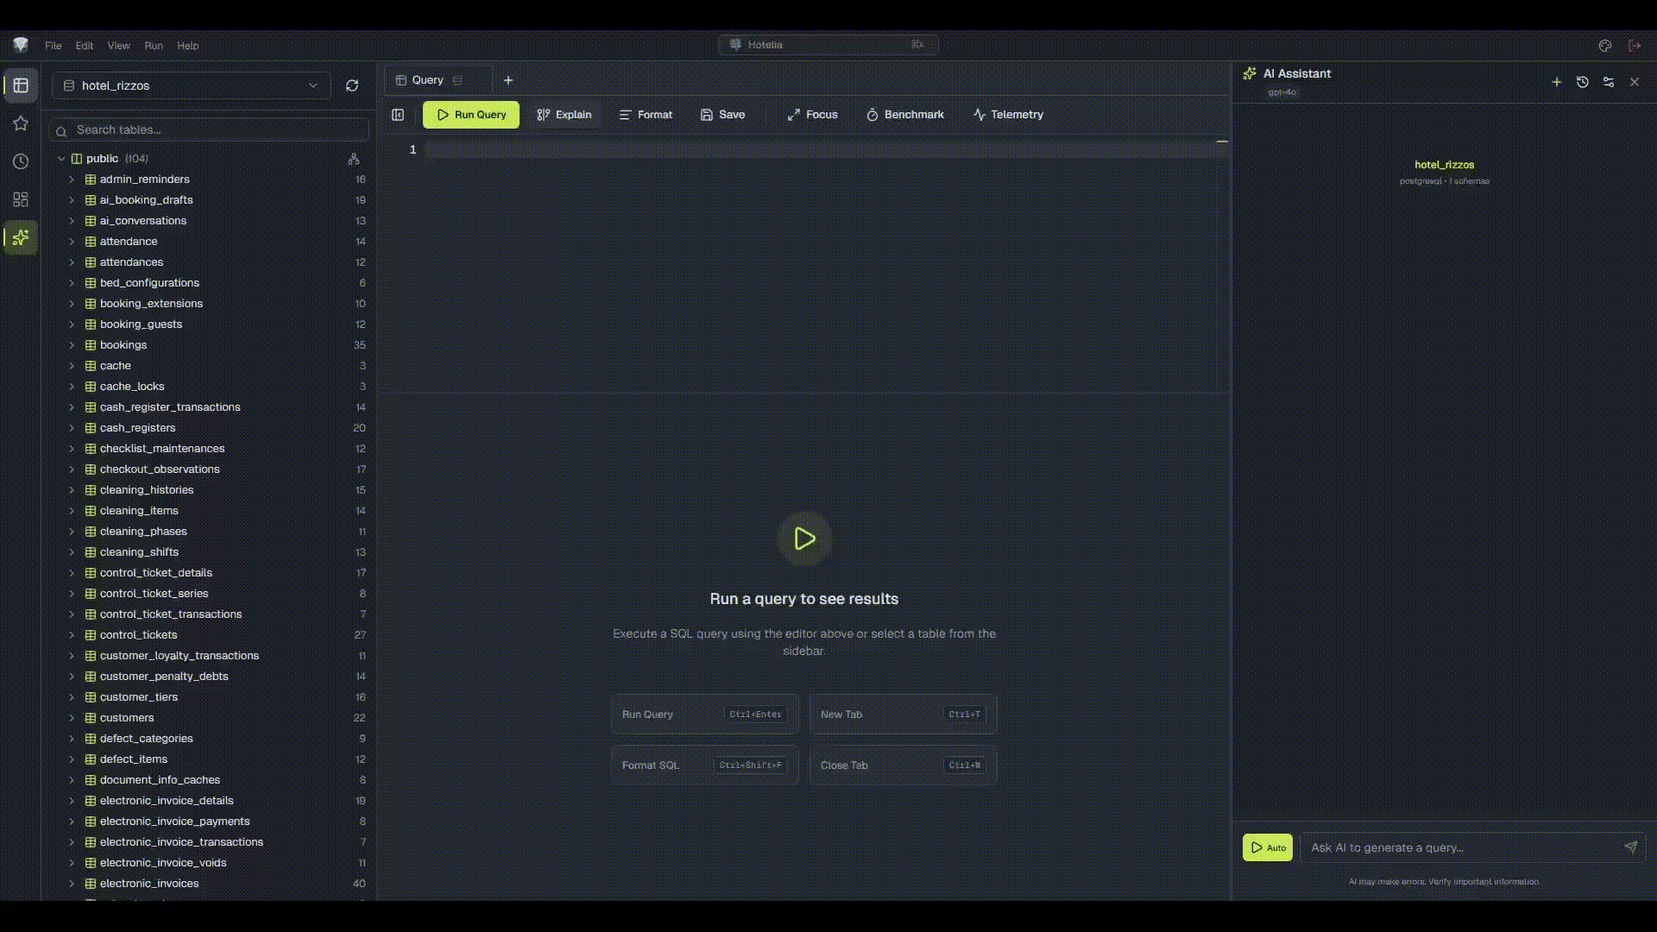Image resolution: width=1657 pixels, height=932 pixels.
Task: Select the AI Assistant sparkle icon in sidebar
Action: [20, 237]
